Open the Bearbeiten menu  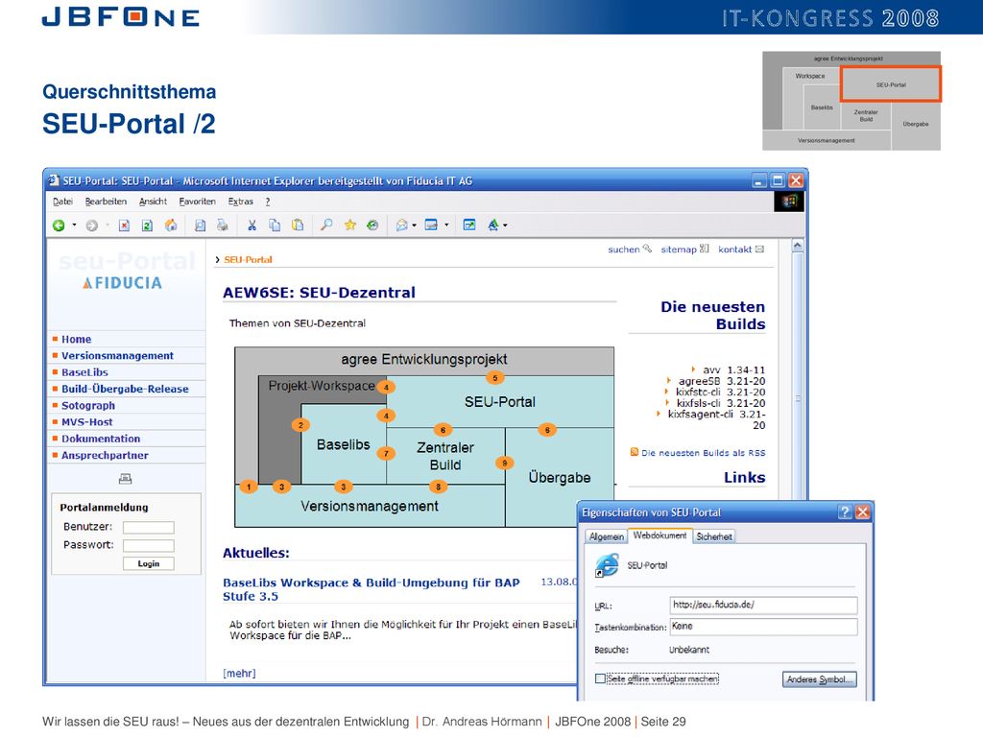tap(106, 202)
